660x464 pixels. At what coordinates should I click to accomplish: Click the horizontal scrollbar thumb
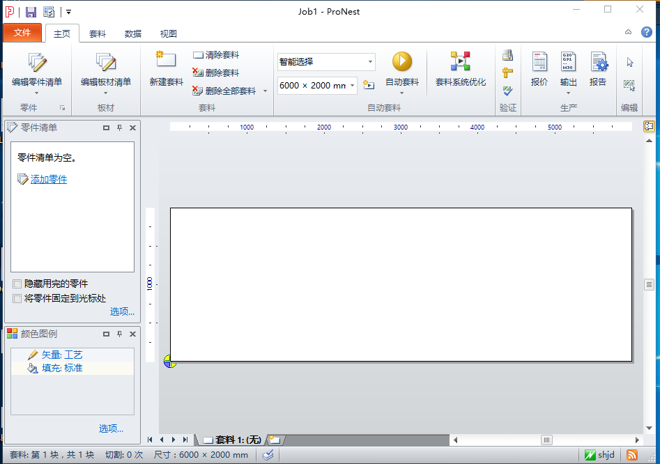547,440
